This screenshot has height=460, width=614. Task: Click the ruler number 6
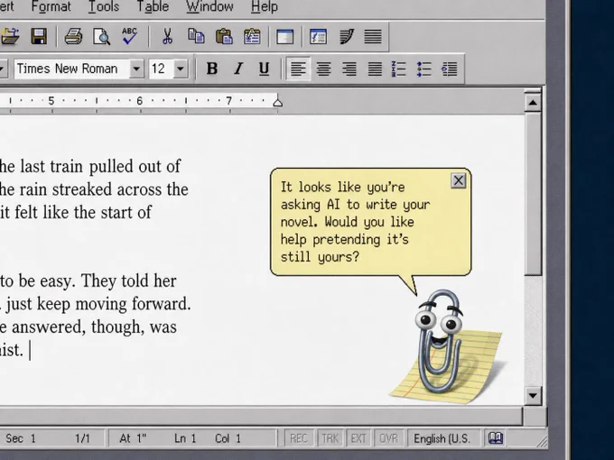tap(139, 101)
